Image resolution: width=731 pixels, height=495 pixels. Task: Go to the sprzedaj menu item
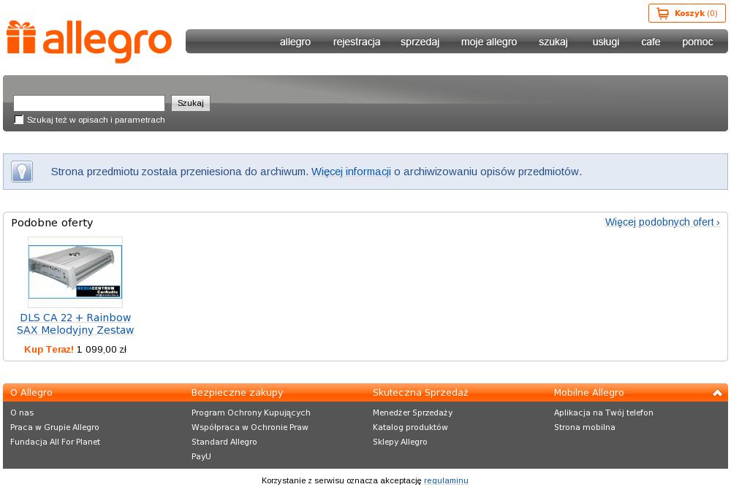(x=420, y=42)
